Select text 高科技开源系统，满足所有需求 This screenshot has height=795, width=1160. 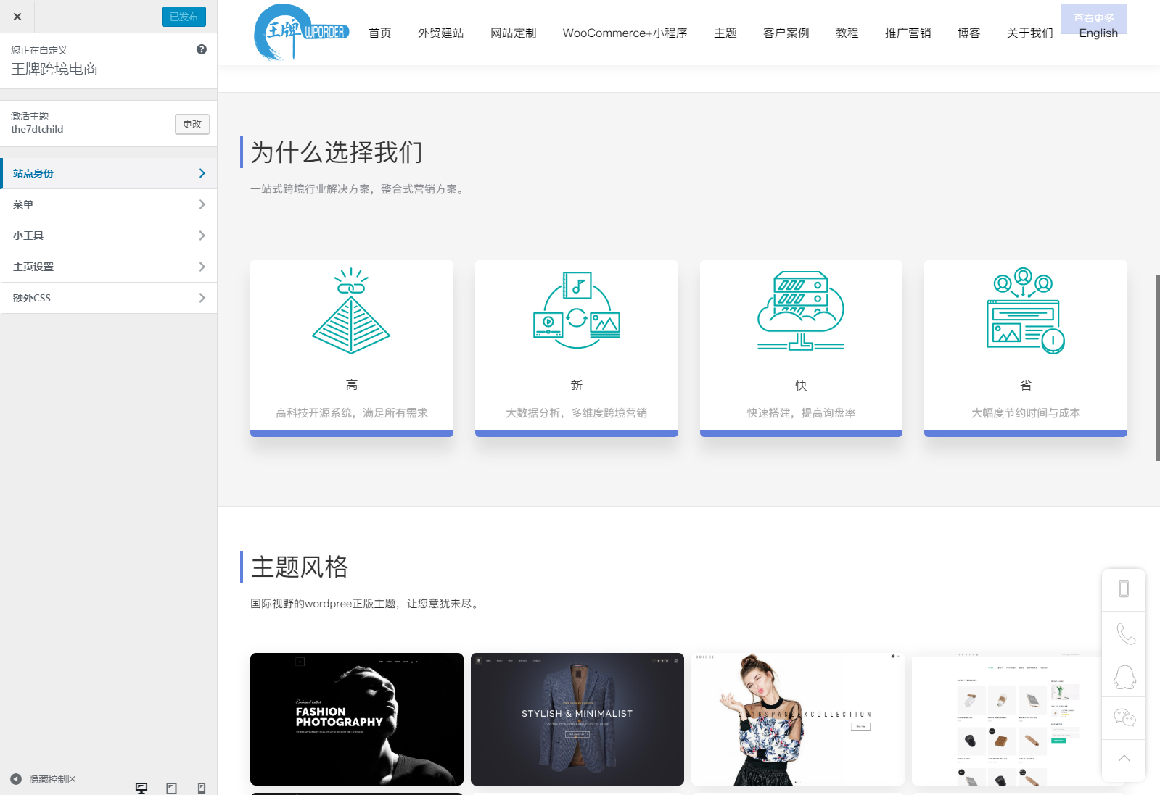(x=352, y=412)
